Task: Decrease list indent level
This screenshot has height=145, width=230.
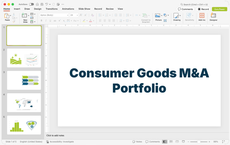Action: pyautogui.click(x=116, y=15)
